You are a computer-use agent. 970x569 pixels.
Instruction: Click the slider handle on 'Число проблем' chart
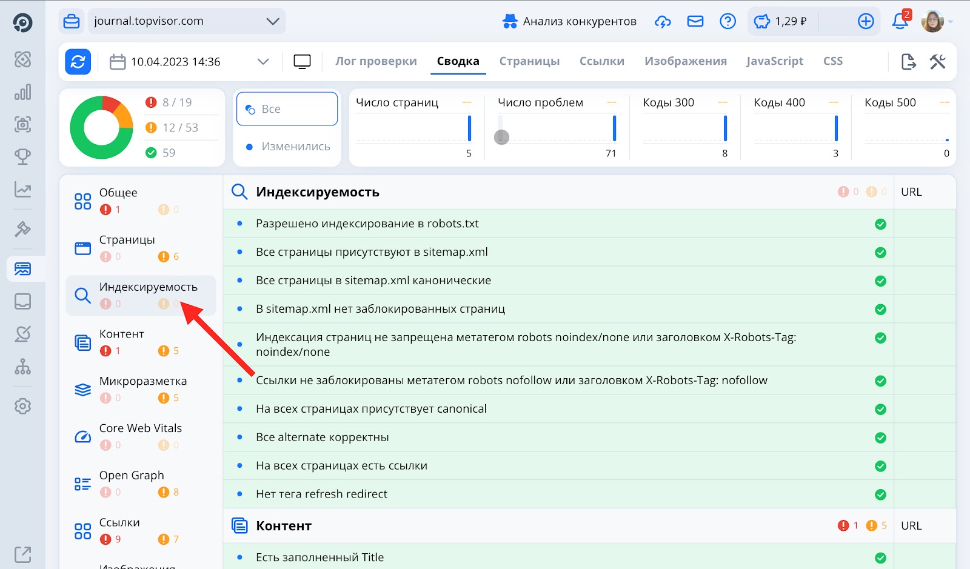(501, 138)
